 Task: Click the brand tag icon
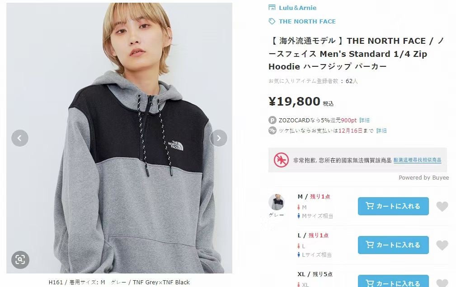(x=272, y=21)
